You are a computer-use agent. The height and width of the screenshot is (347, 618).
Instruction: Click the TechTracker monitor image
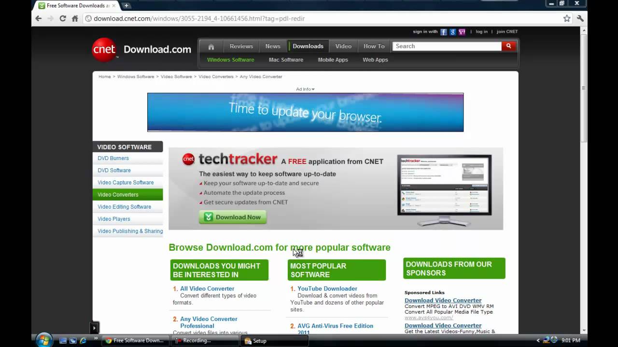click(444, 190)
